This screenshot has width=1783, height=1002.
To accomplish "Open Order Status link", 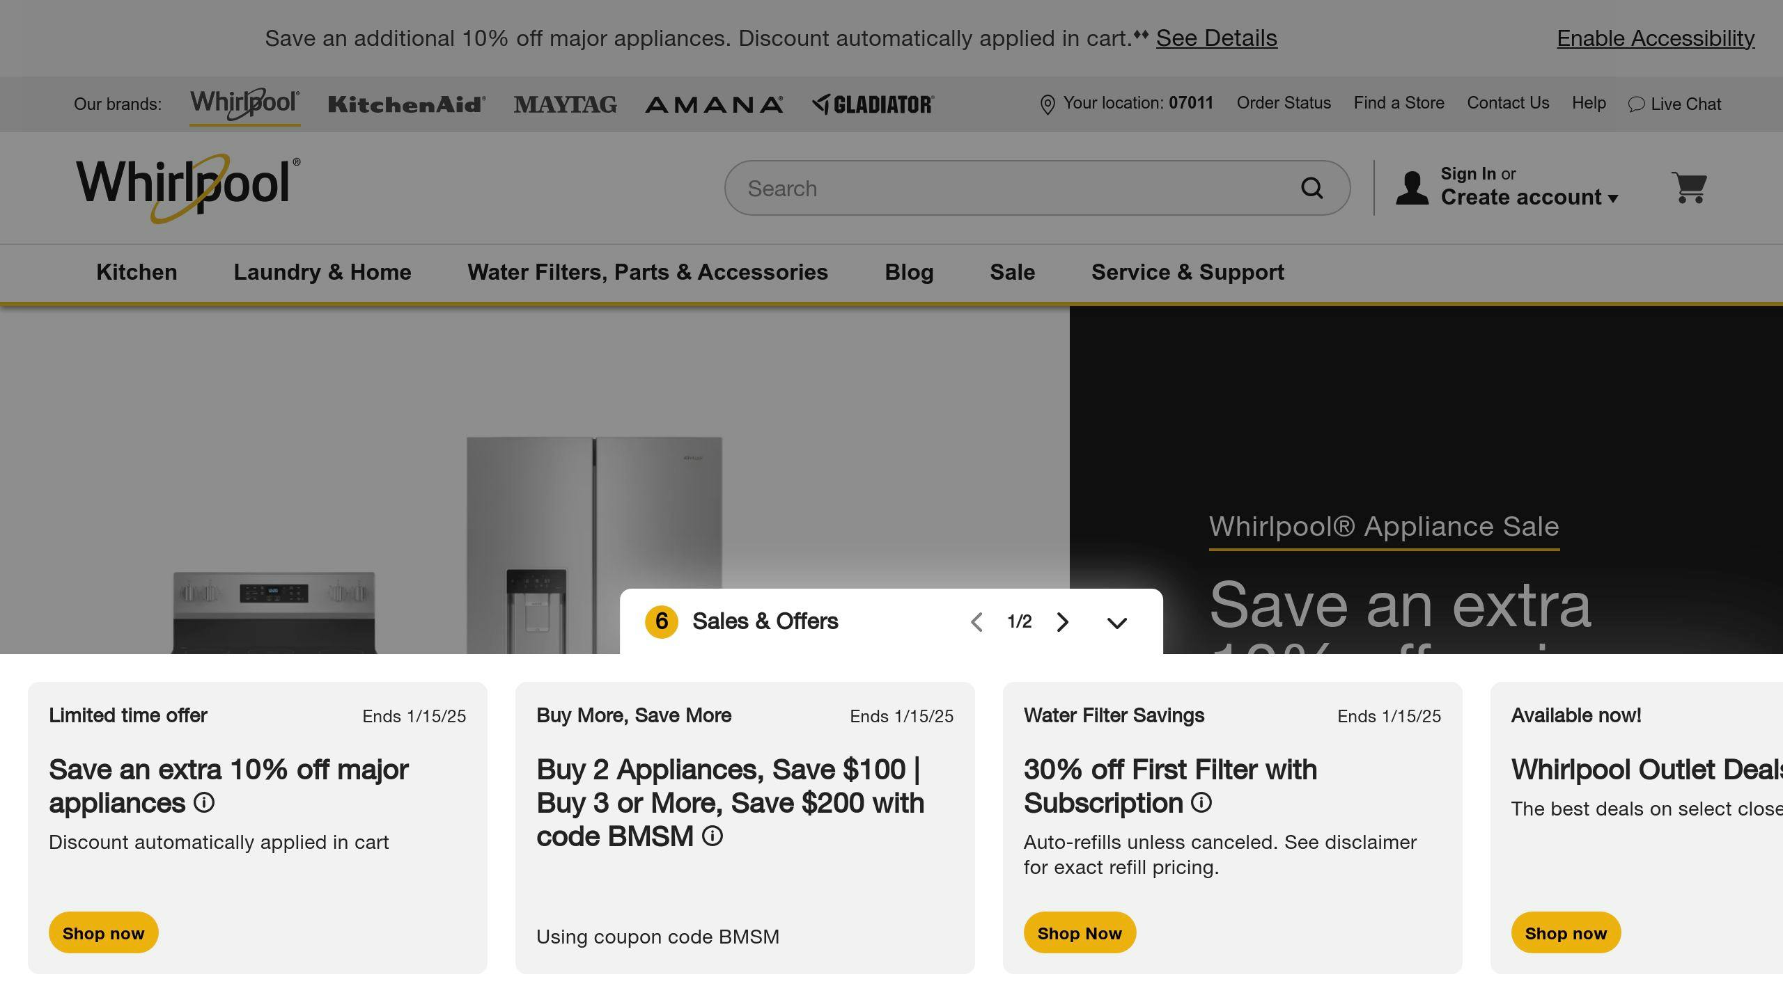I will 1284,103.
